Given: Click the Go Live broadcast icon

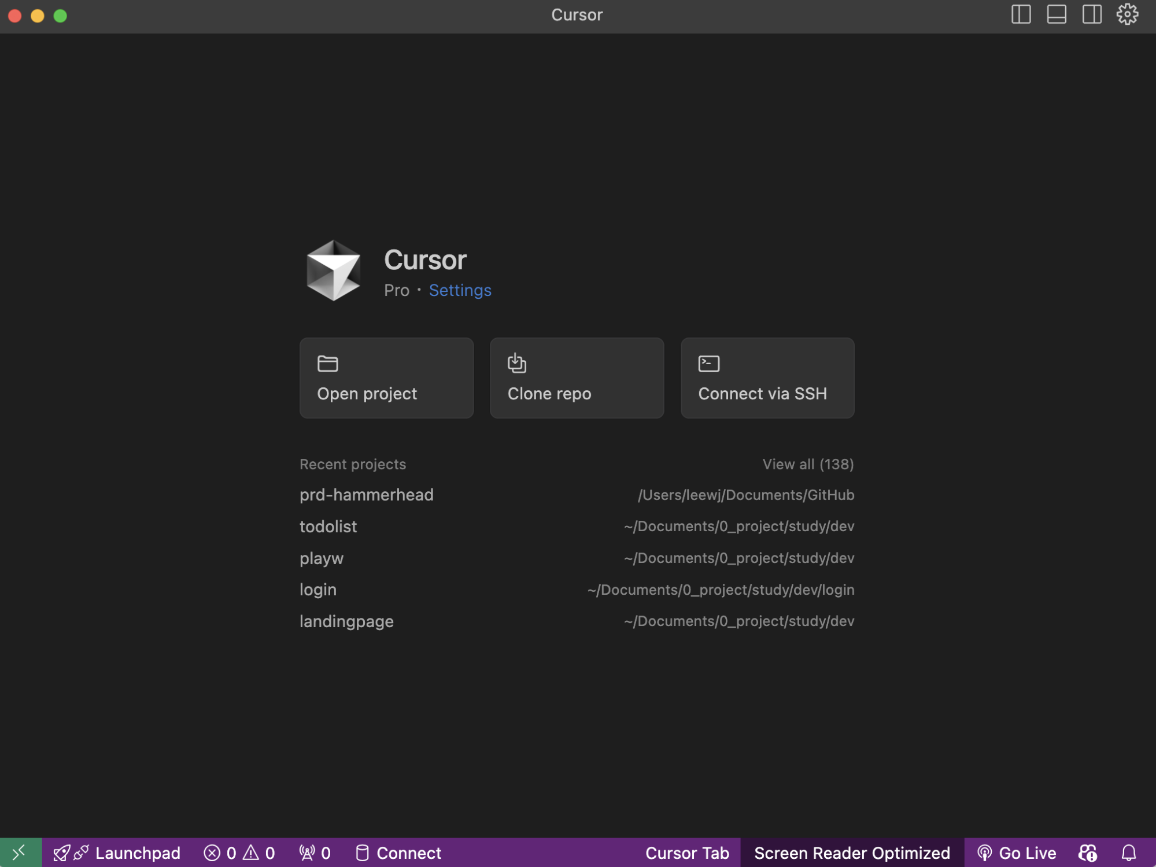Looking at the screenshot, I should [x=984, y=853].
